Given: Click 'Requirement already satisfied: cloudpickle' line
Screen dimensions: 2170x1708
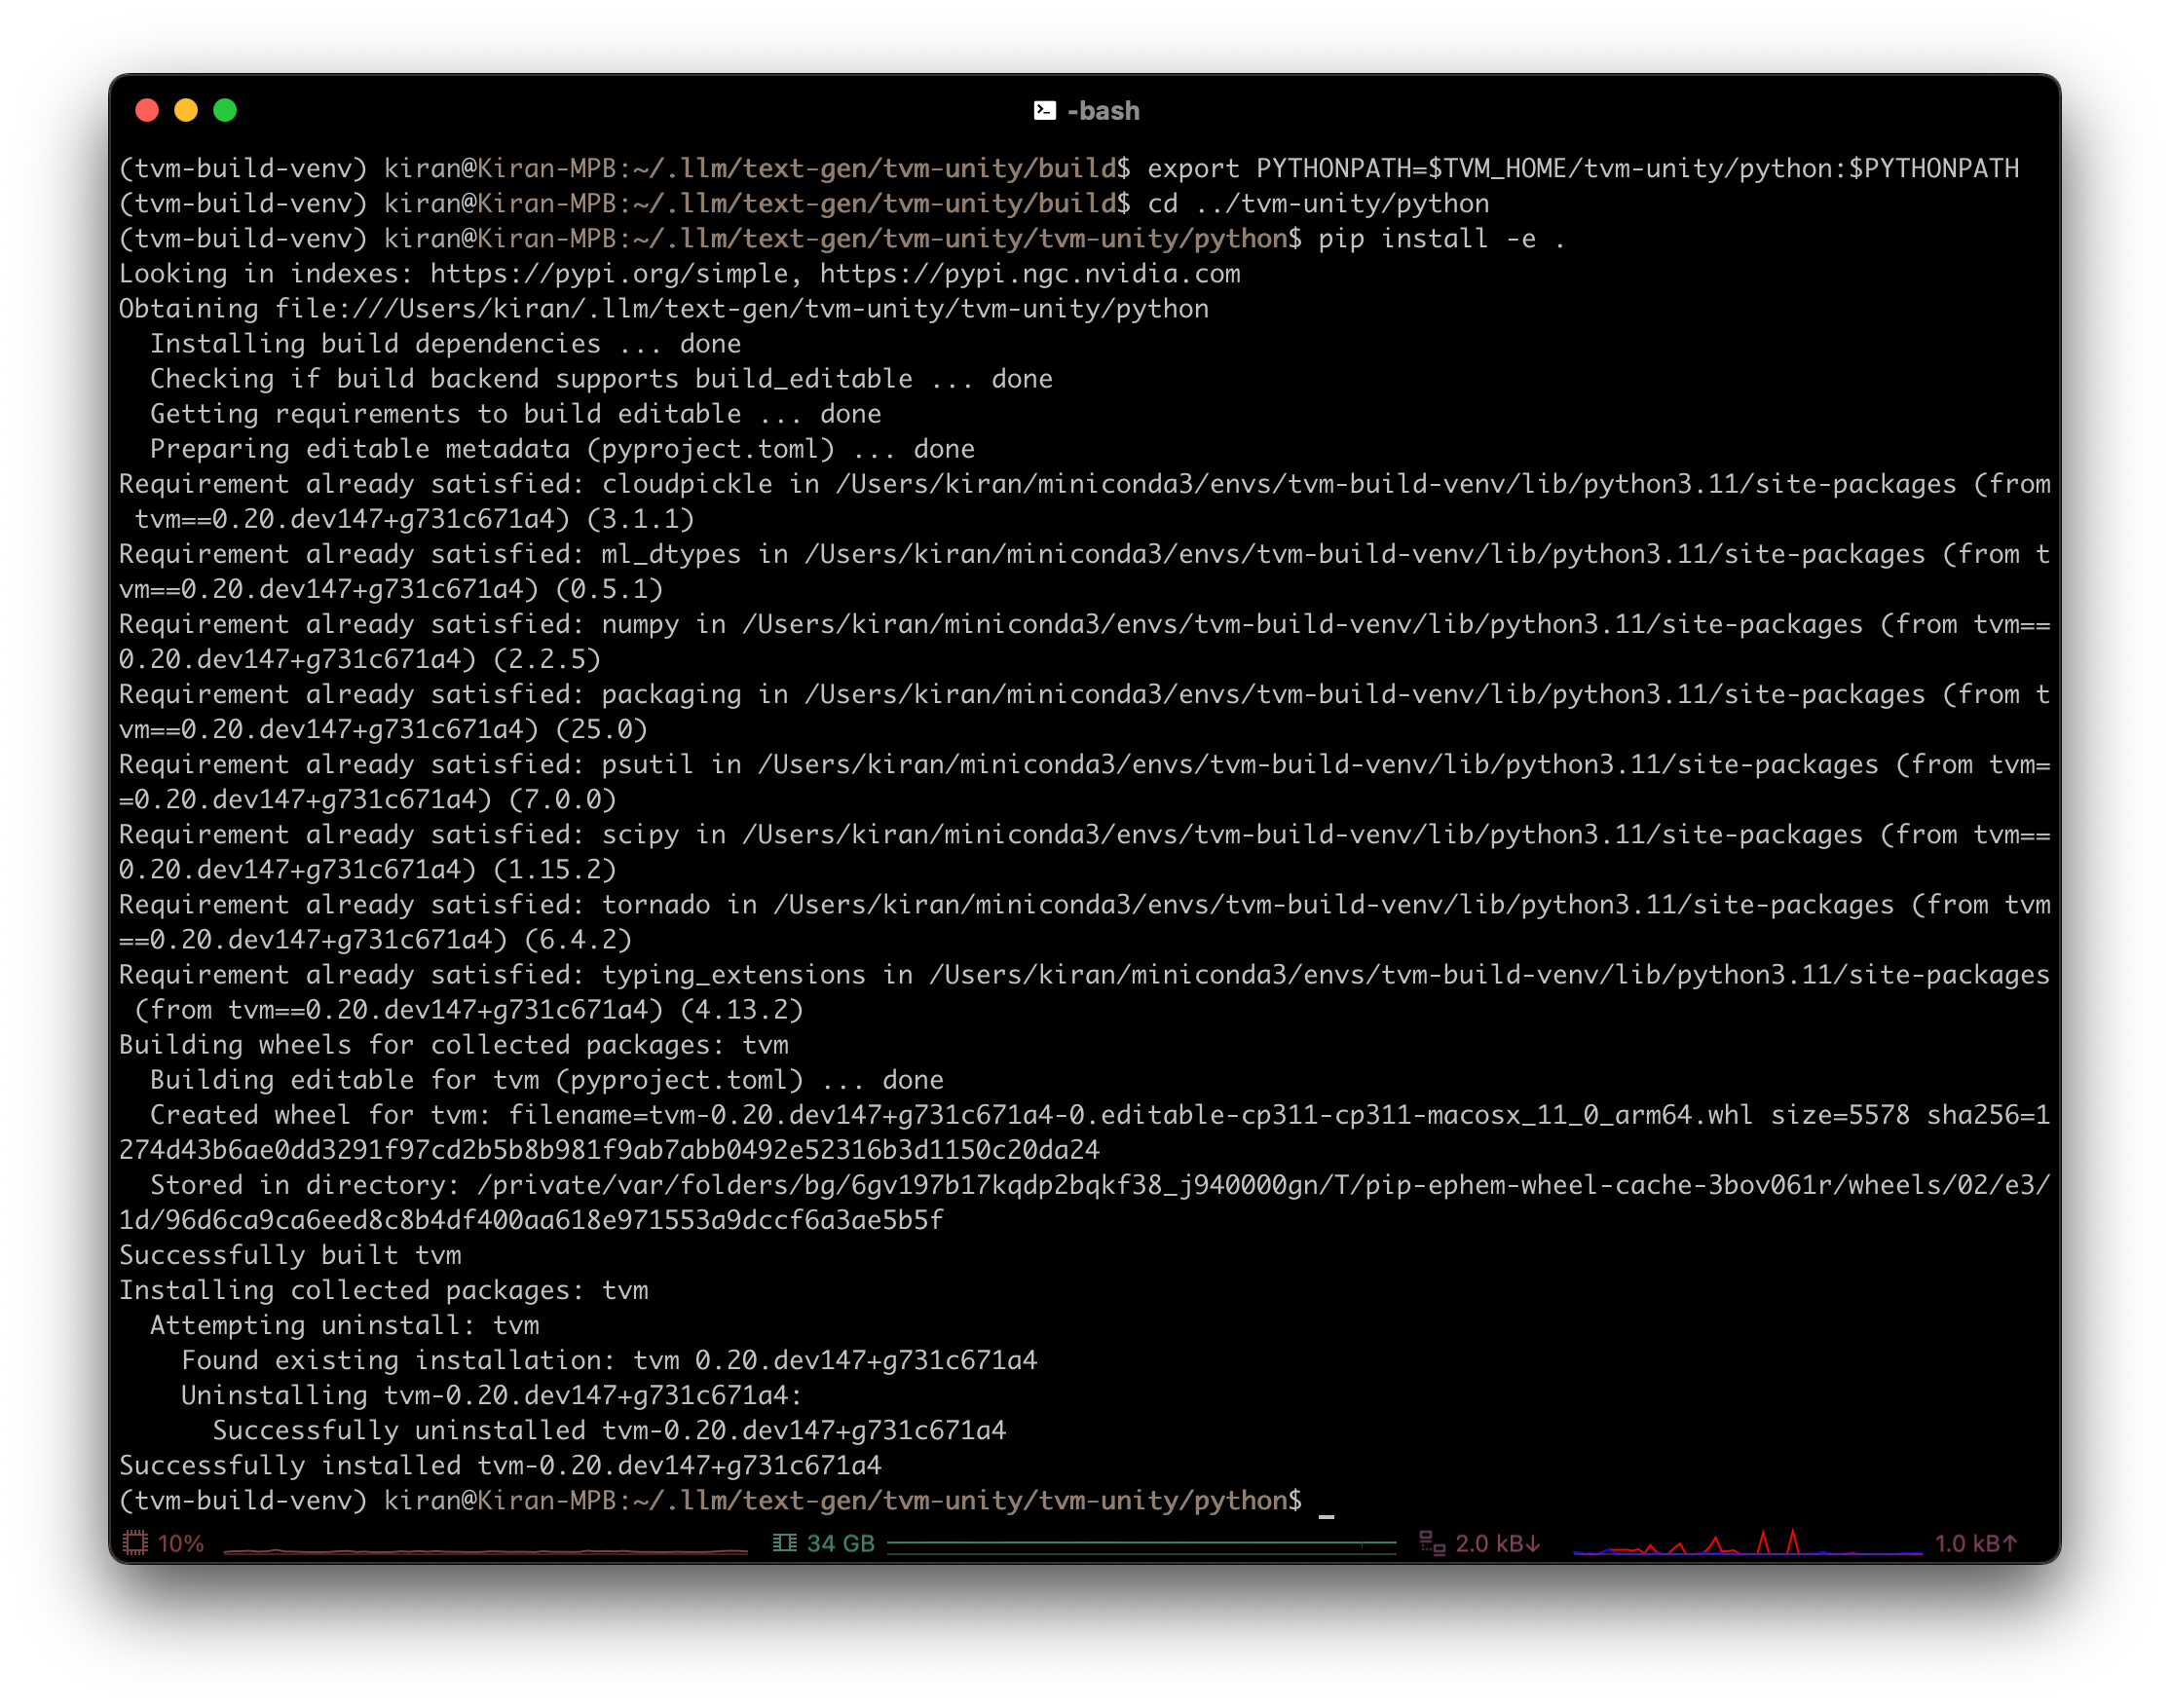Looking at the screenshot, I should click(x=1085, y=484).
